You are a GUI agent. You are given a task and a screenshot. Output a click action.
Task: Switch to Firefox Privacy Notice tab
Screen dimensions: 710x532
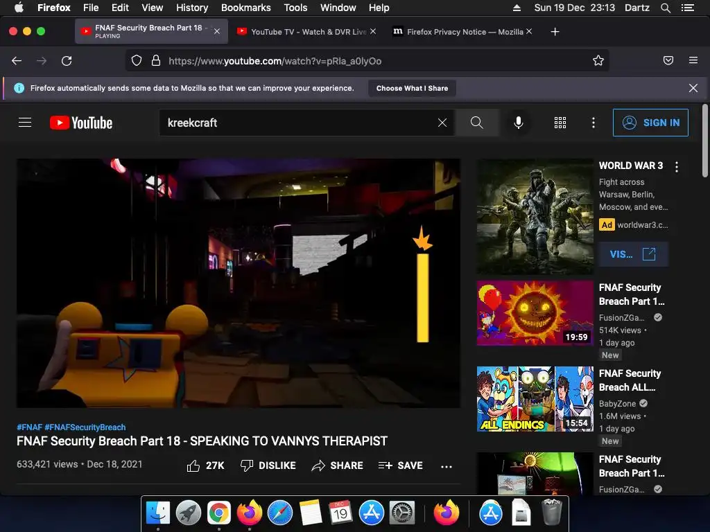point(462,32)
